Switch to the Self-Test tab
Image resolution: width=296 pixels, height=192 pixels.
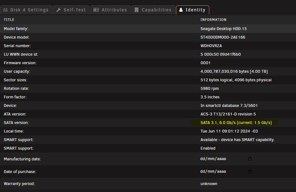click(x=71, y=10)
